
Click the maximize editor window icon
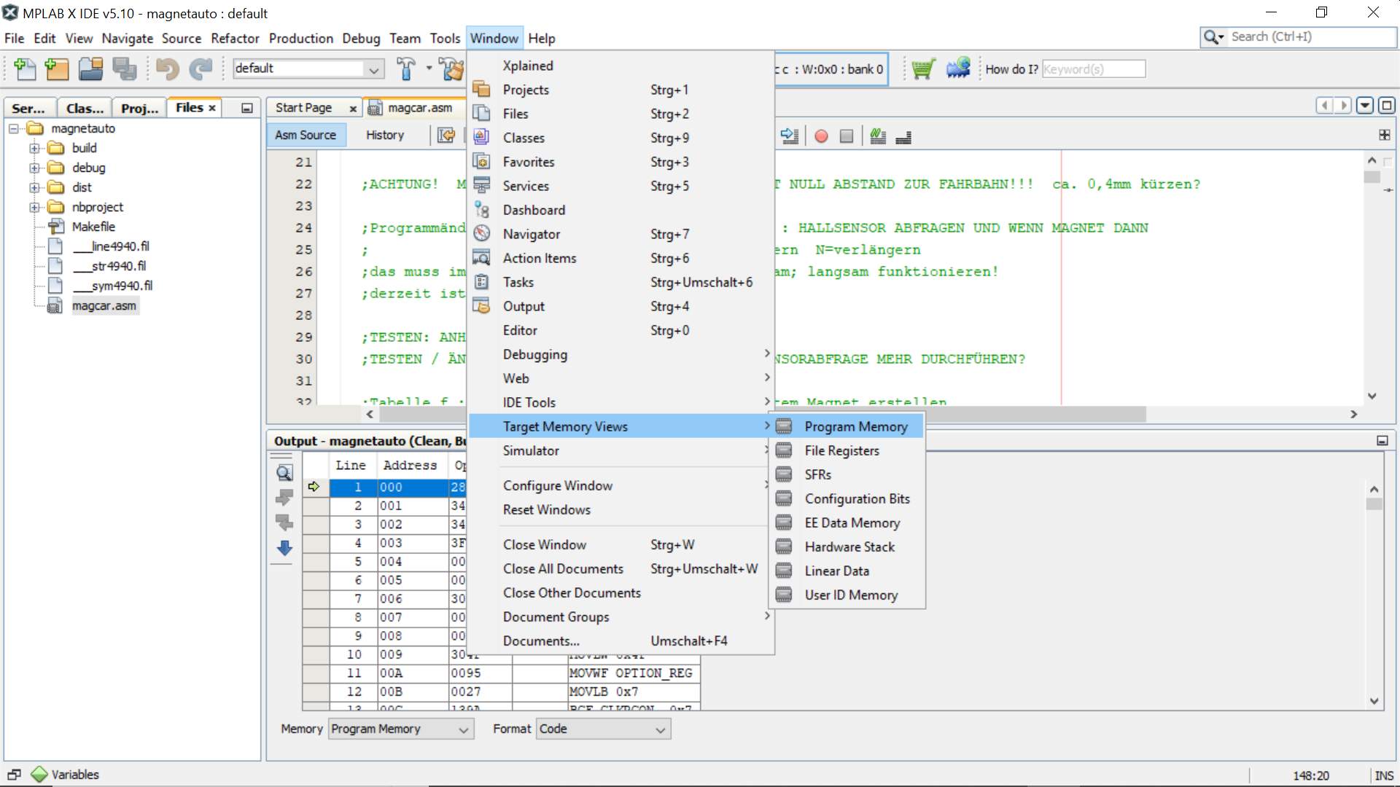(1386, 106)
